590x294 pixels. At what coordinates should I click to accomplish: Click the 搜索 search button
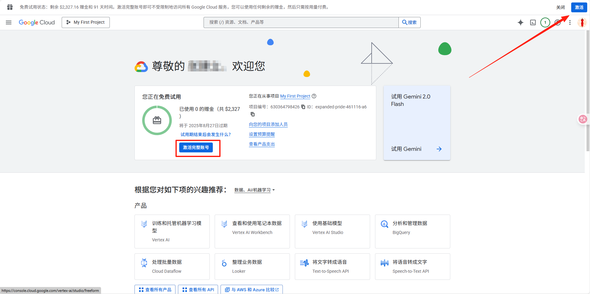tap(410, 22)
